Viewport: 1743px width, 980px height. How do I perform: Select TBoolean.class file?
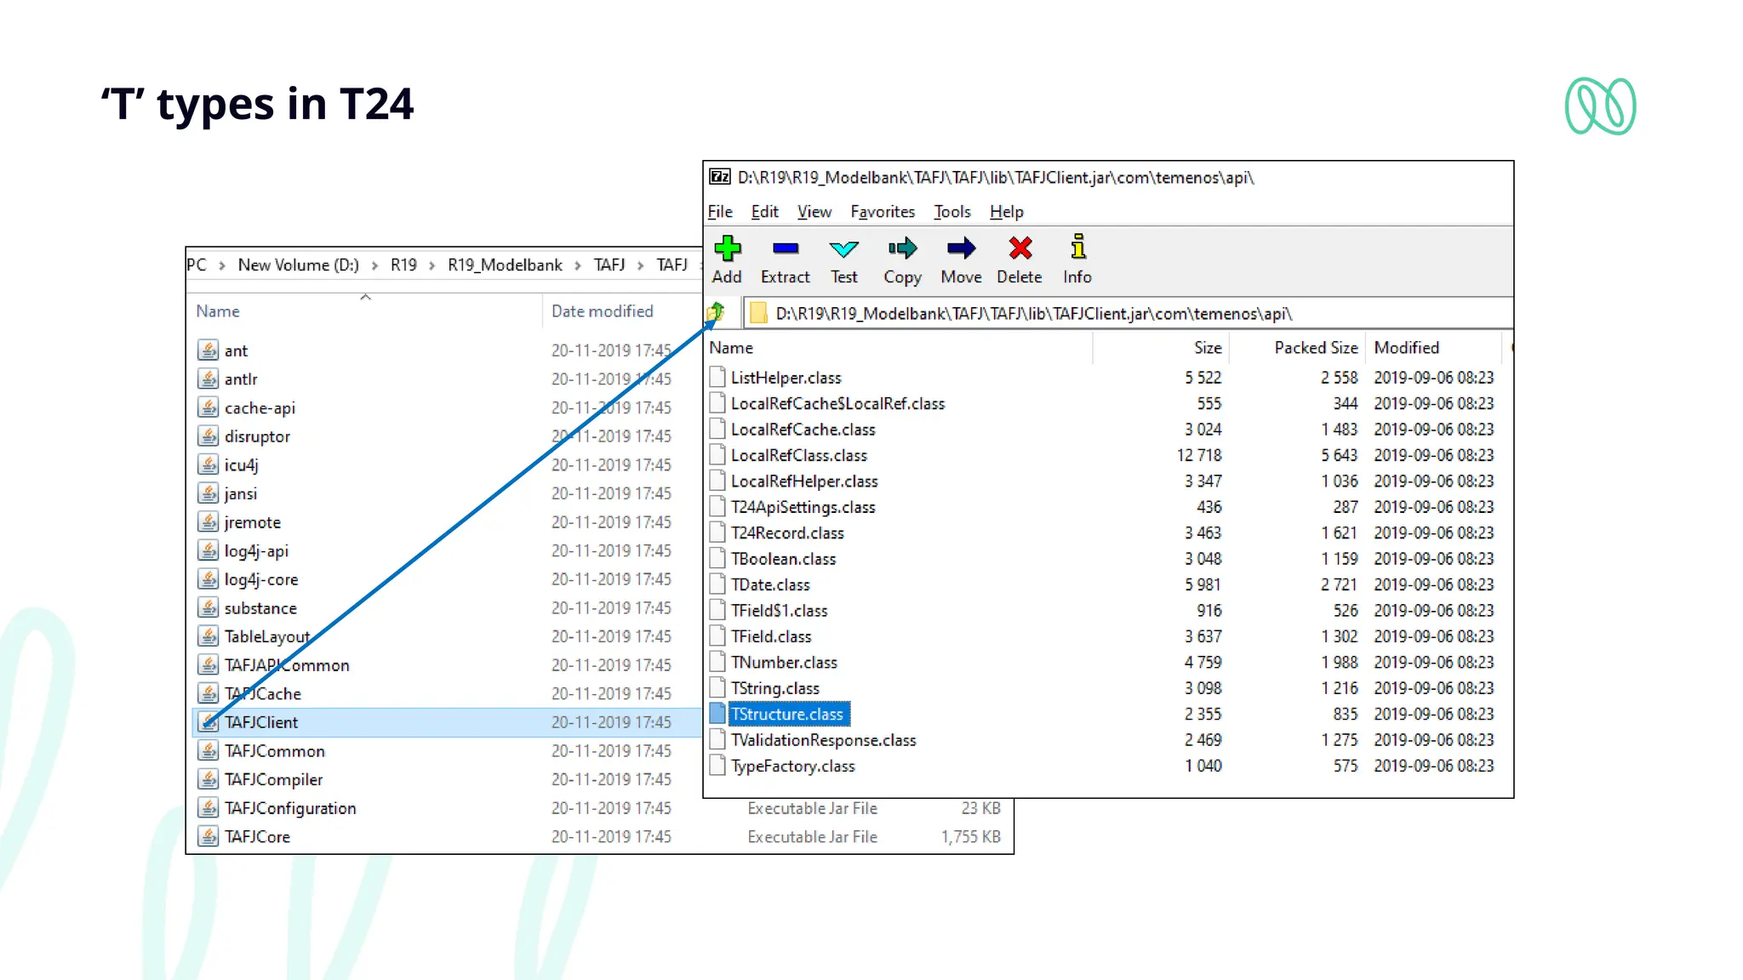point(783,559)
